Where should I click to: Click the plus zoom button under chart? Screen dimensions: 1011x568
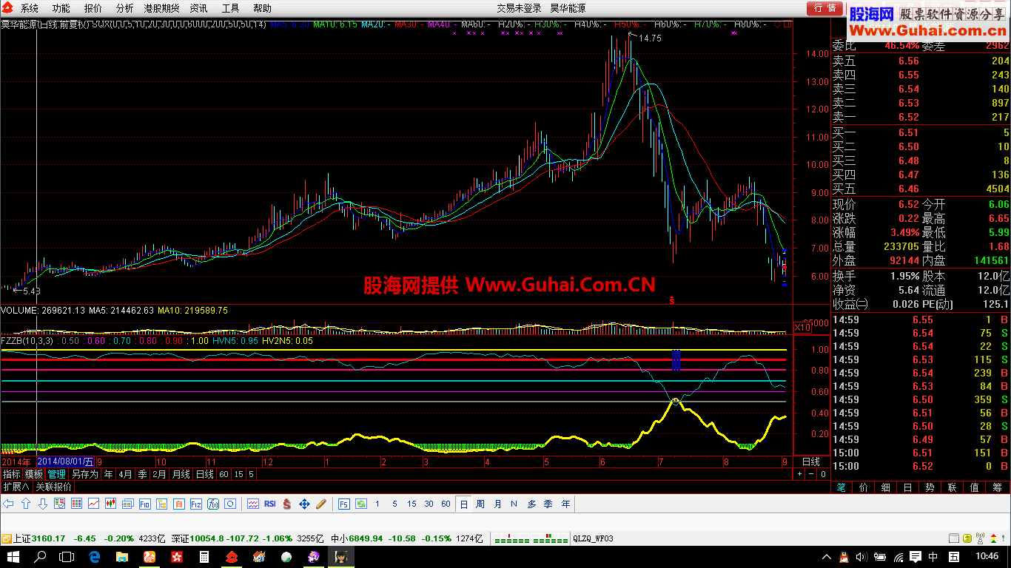coord(799,474)
